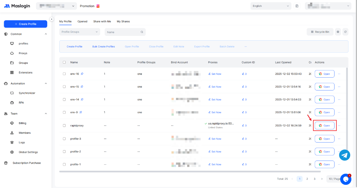Edit Custom ID pencil for env-15
Screen dimensions: 357x188
(x=244, y=87)
